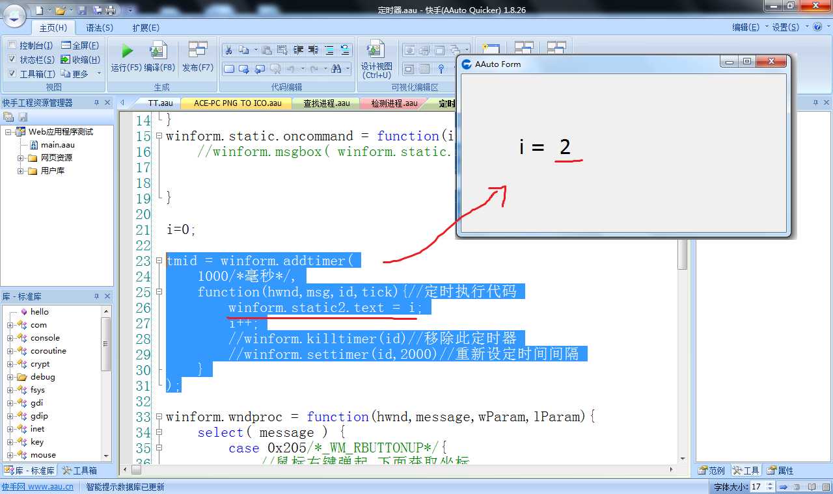
Task: Click the New file icon in quick access bar
Action: pos(39,10)
